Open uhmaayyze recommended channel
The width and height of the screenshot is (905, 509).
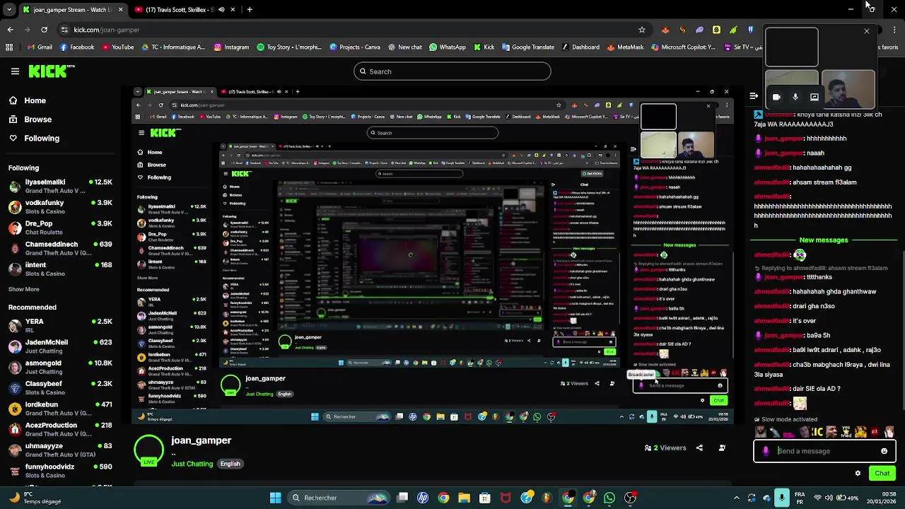(60, 450)
